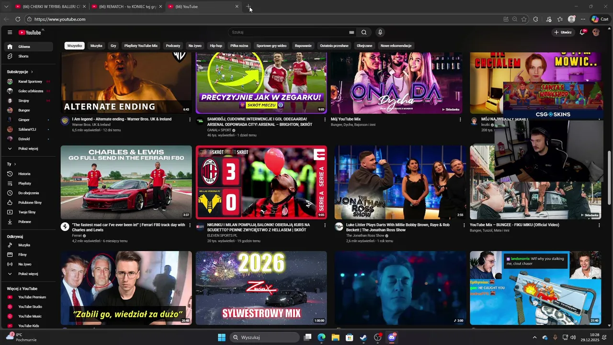Open more options for I Am legend video

tap(190, 119)
